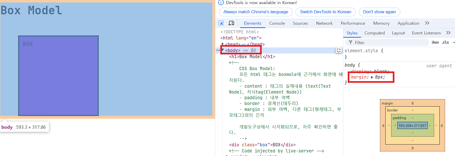This screenshot has width=455, height=156.
Task: Click the comment line starting with '- padding'
Action: 264,98
